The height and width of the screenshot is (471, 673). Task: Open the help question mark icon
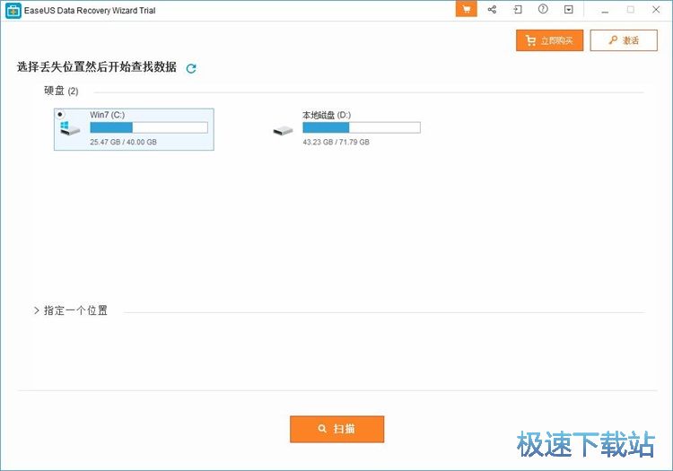coord(543,9)
